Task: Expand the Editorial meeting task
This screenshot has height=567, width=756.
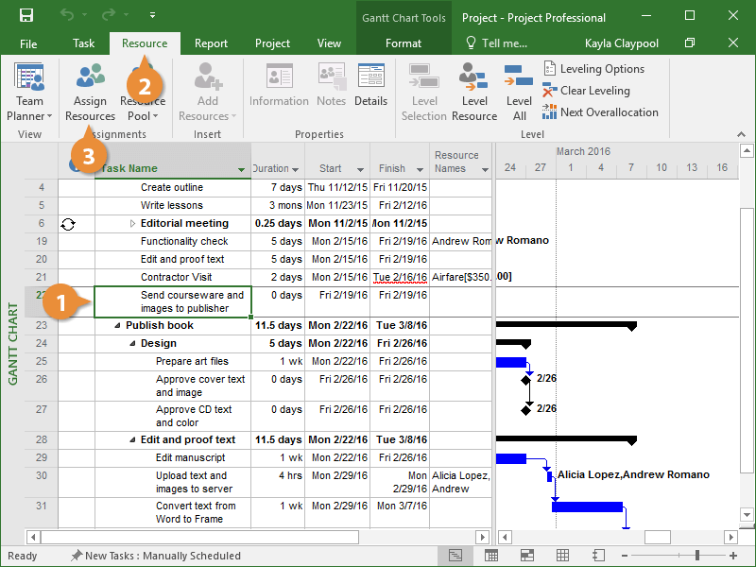Action: tap(132, 224)
